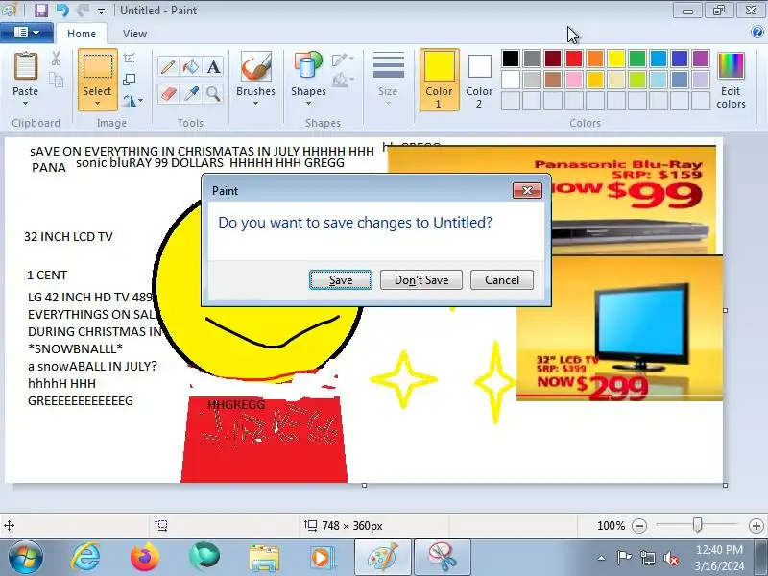Expand the Paste dropdown arrow
The height and width of the screenshot is (576, 768).
coord(26,104)
